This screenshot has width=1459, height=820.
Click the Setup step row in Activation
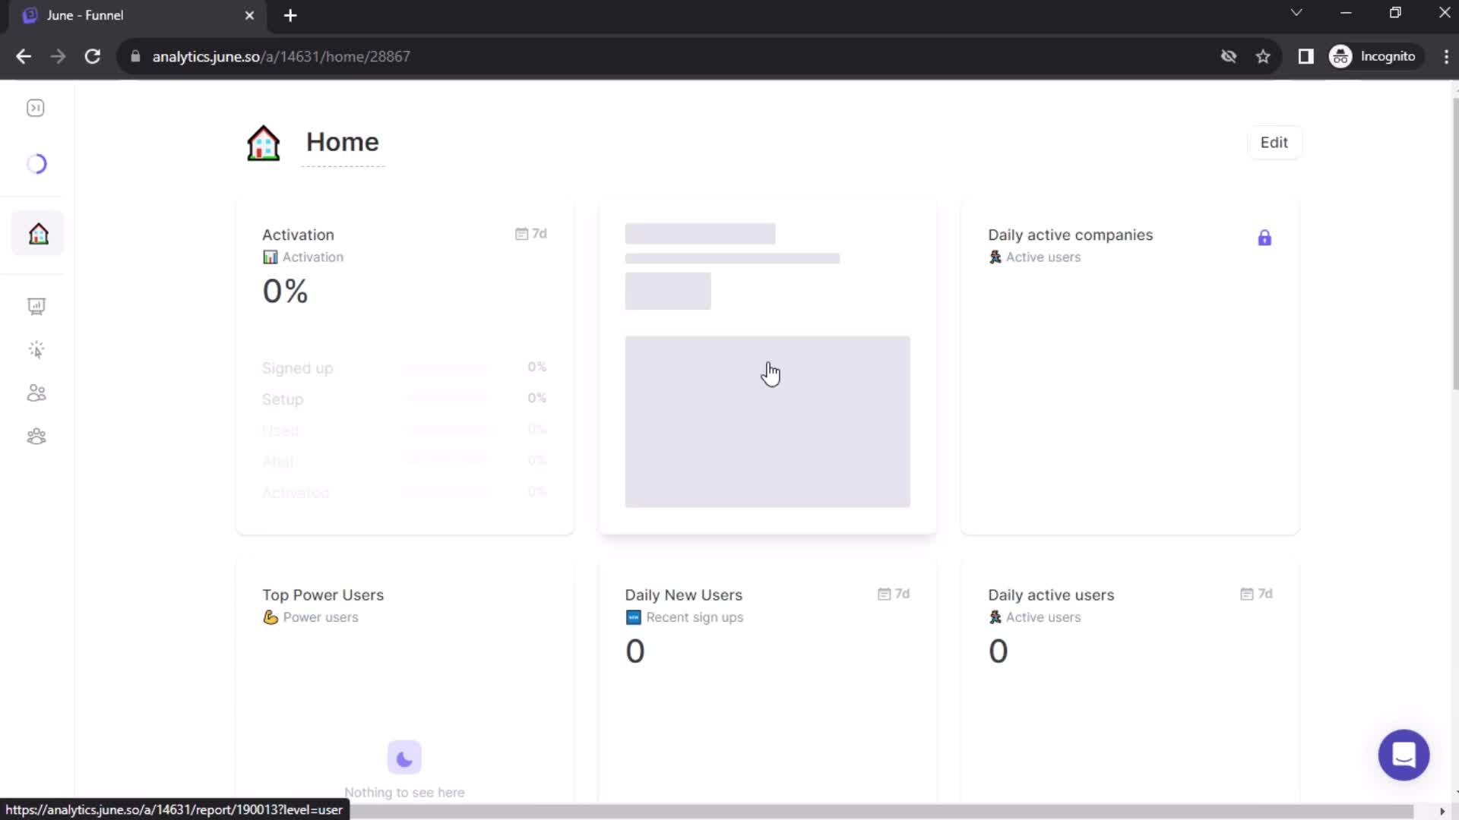402,398
